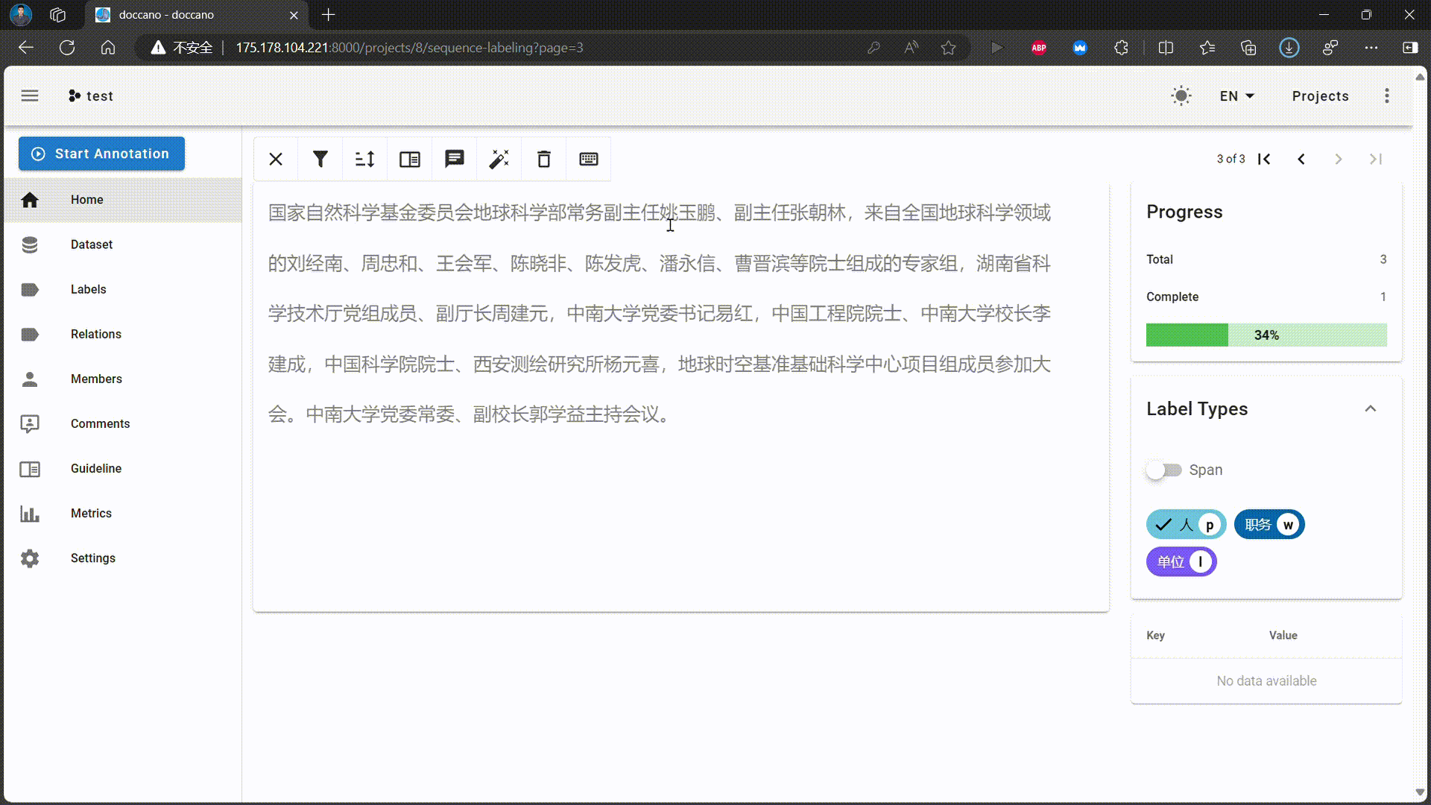Screen dimensions: 1431x805
Task: Open the browser sidebar toggle icon
Action: click(1410, 48)
